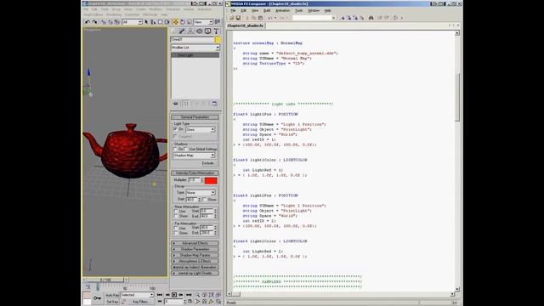Click the Auto Key button
This screenshot has height=306, width=544.
(x=112, y=295)
